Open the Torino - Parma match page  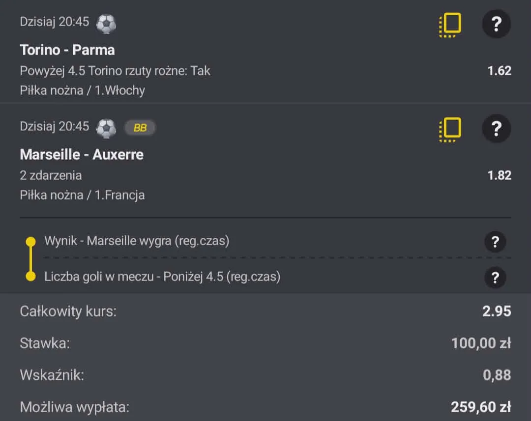pyautogui.click(x=67, y=50)
